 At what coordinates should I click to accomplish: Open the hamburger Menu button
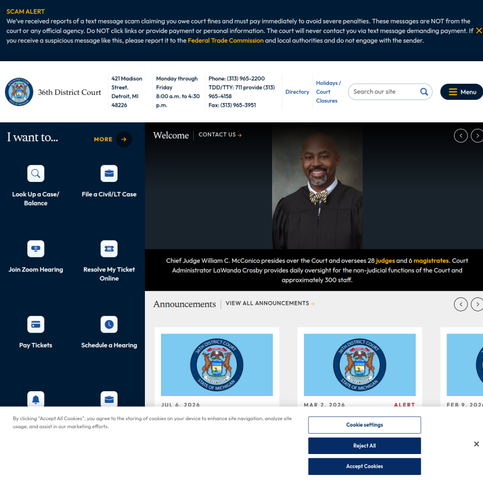point(462,92)
